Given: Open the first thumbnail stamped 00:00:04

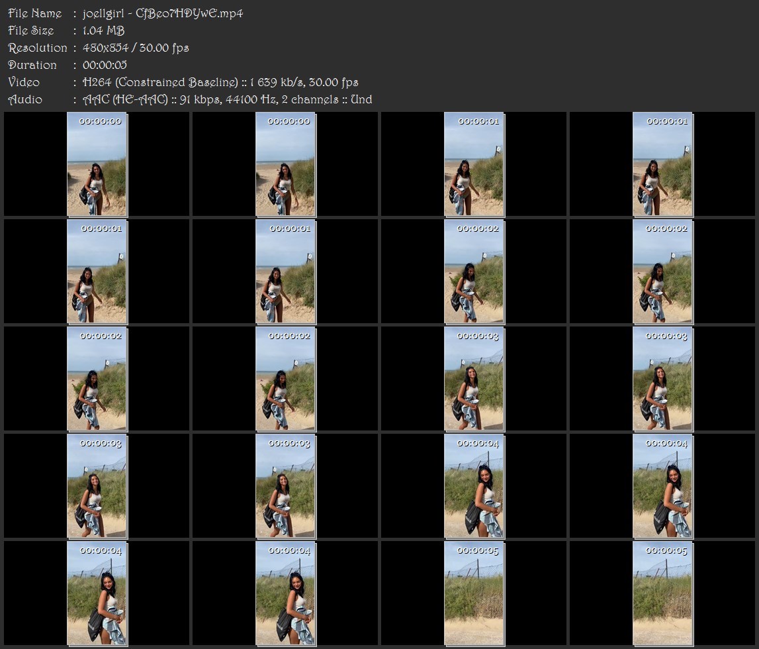Looking at the screenshot, I should [x=474, y=486].
